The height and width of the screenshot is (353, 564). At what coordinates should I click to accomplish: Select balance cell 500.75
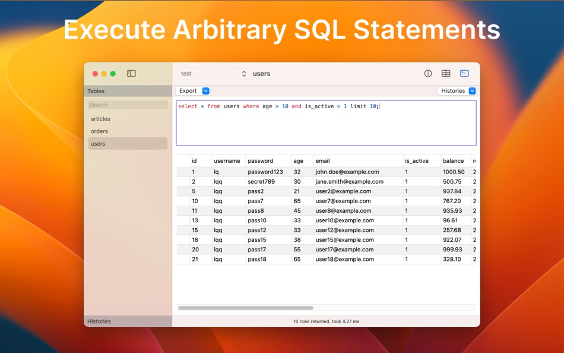pos(452,181)
